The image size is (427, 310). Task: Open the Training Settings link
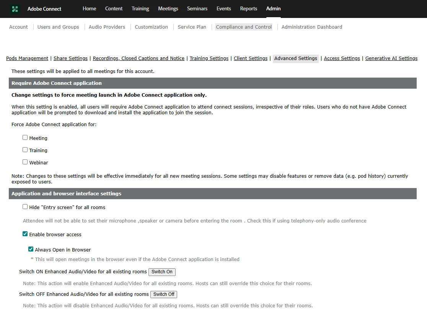[x=209, y=58]
